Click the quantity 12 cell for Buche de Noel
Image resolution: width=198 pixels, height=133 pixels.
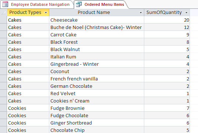point(167,27)
